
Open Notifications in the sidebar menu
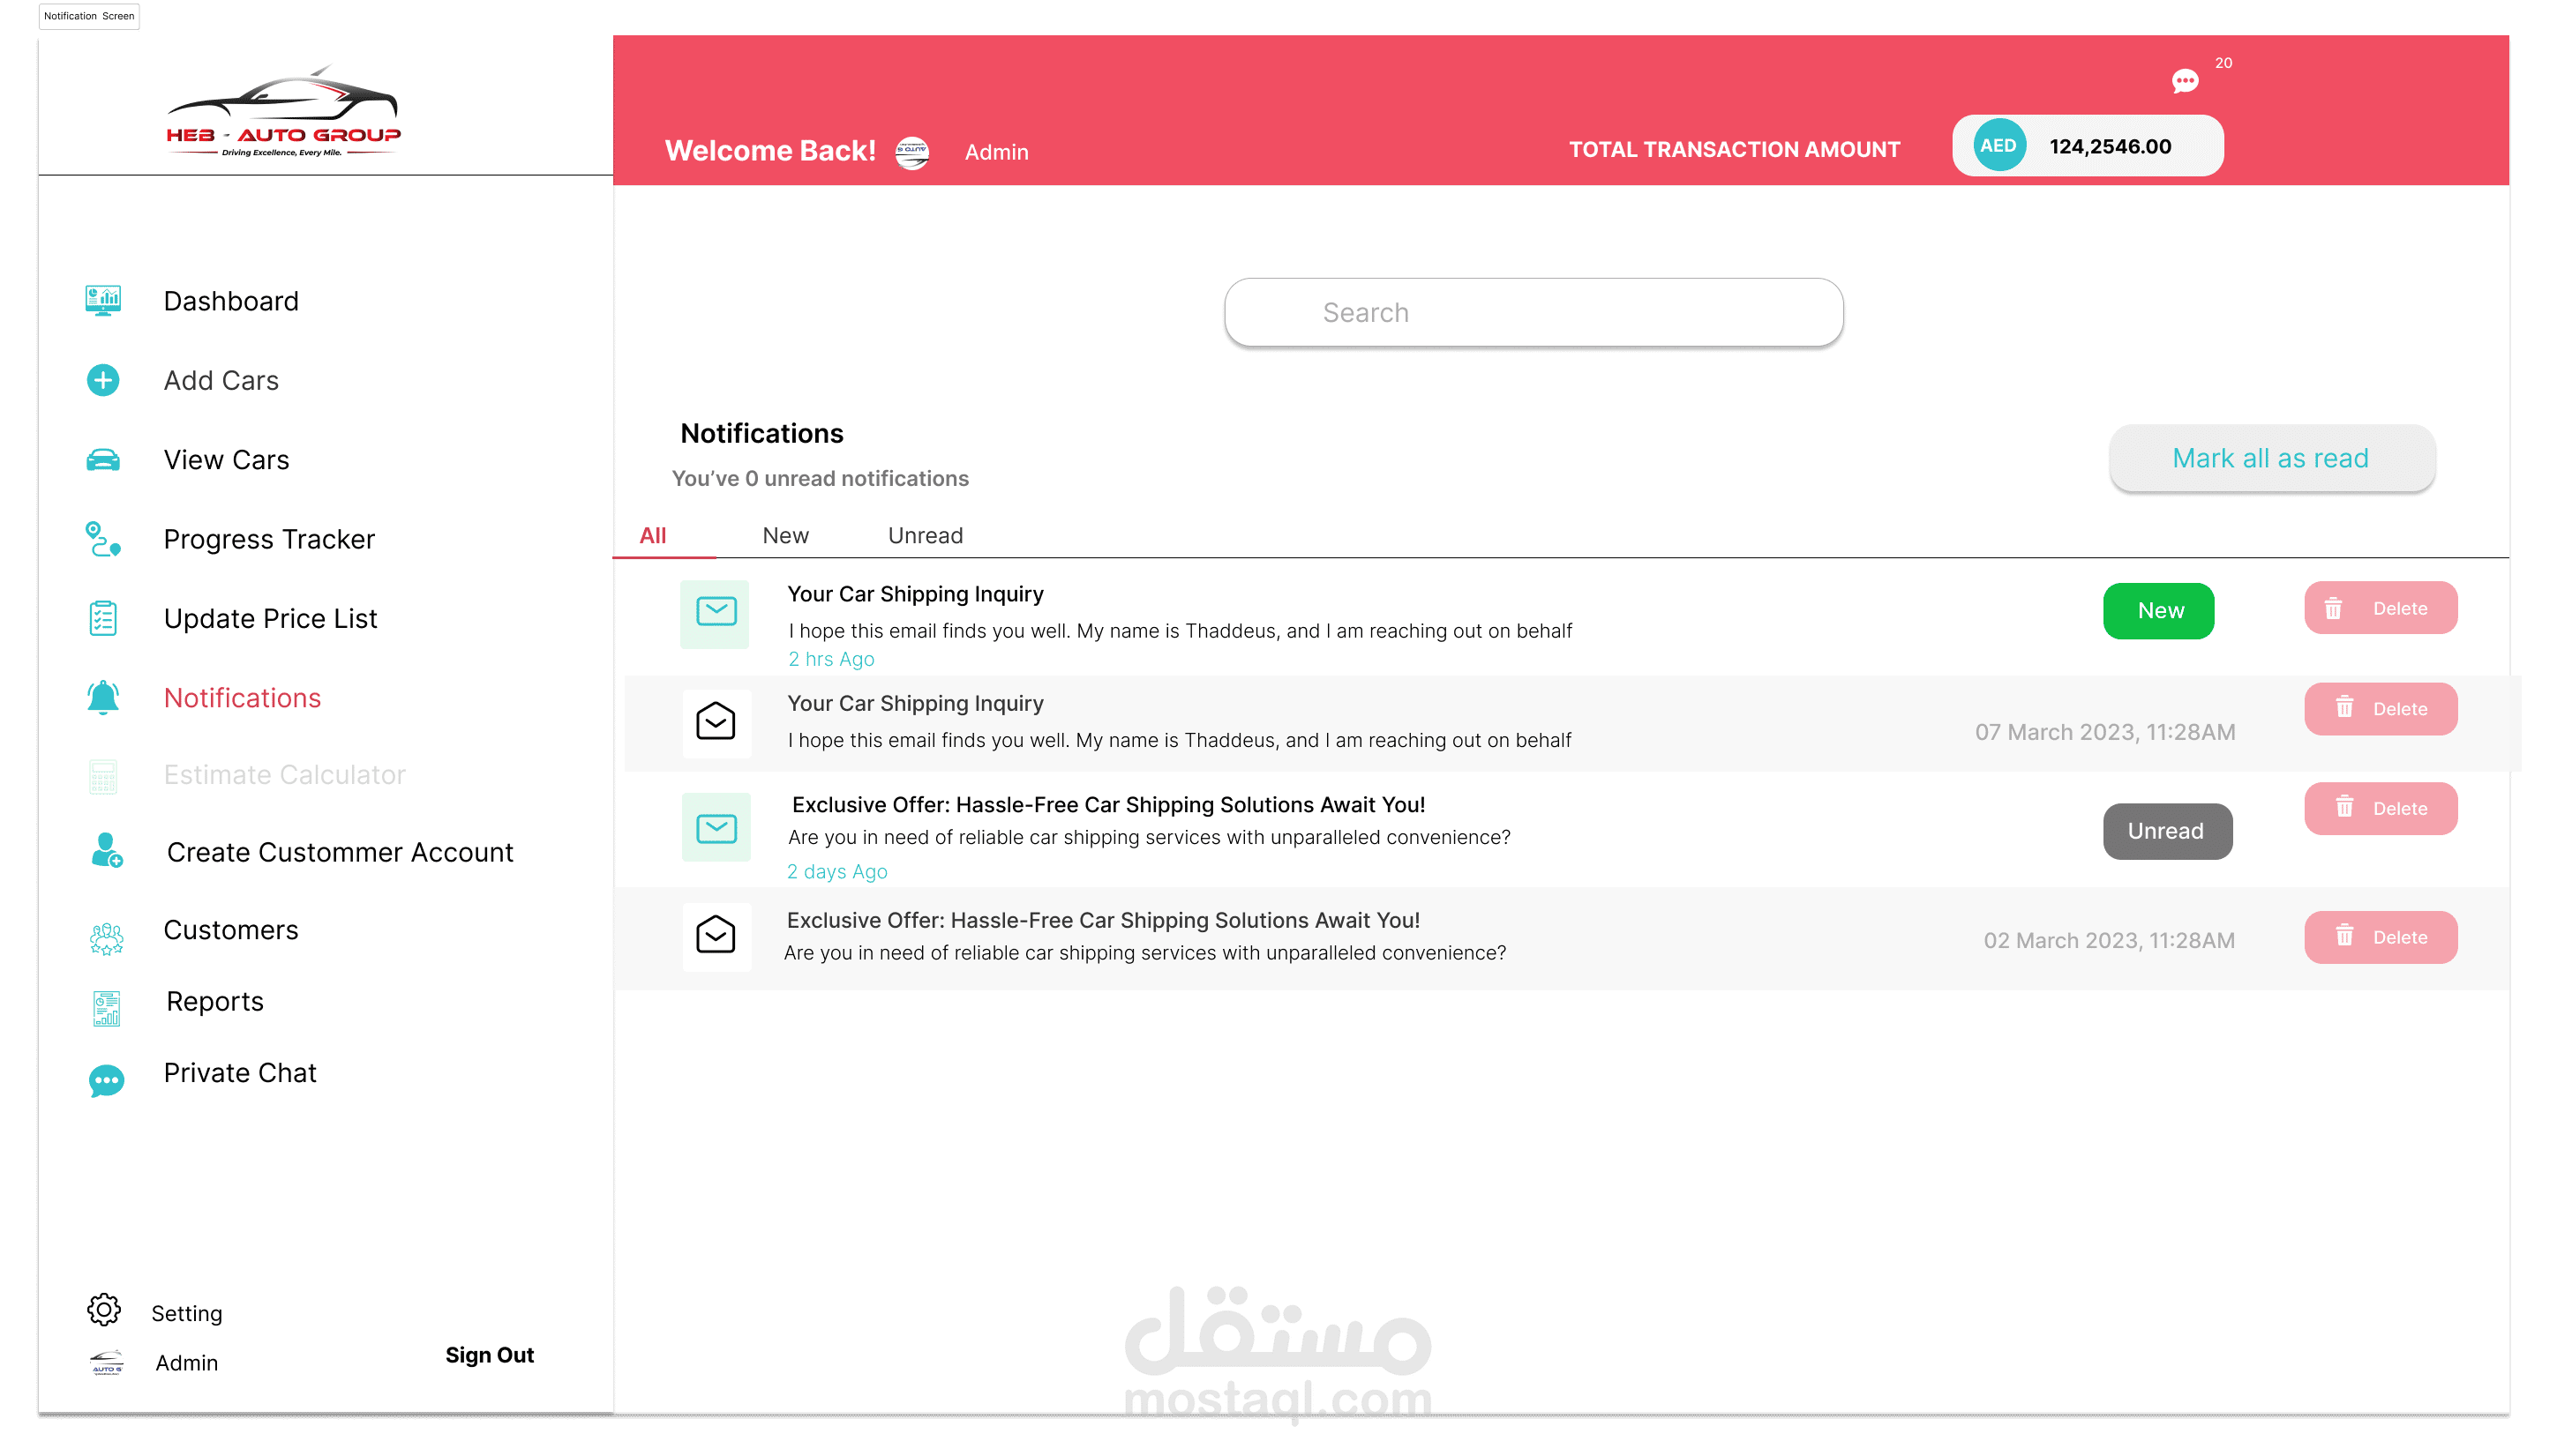242,698
